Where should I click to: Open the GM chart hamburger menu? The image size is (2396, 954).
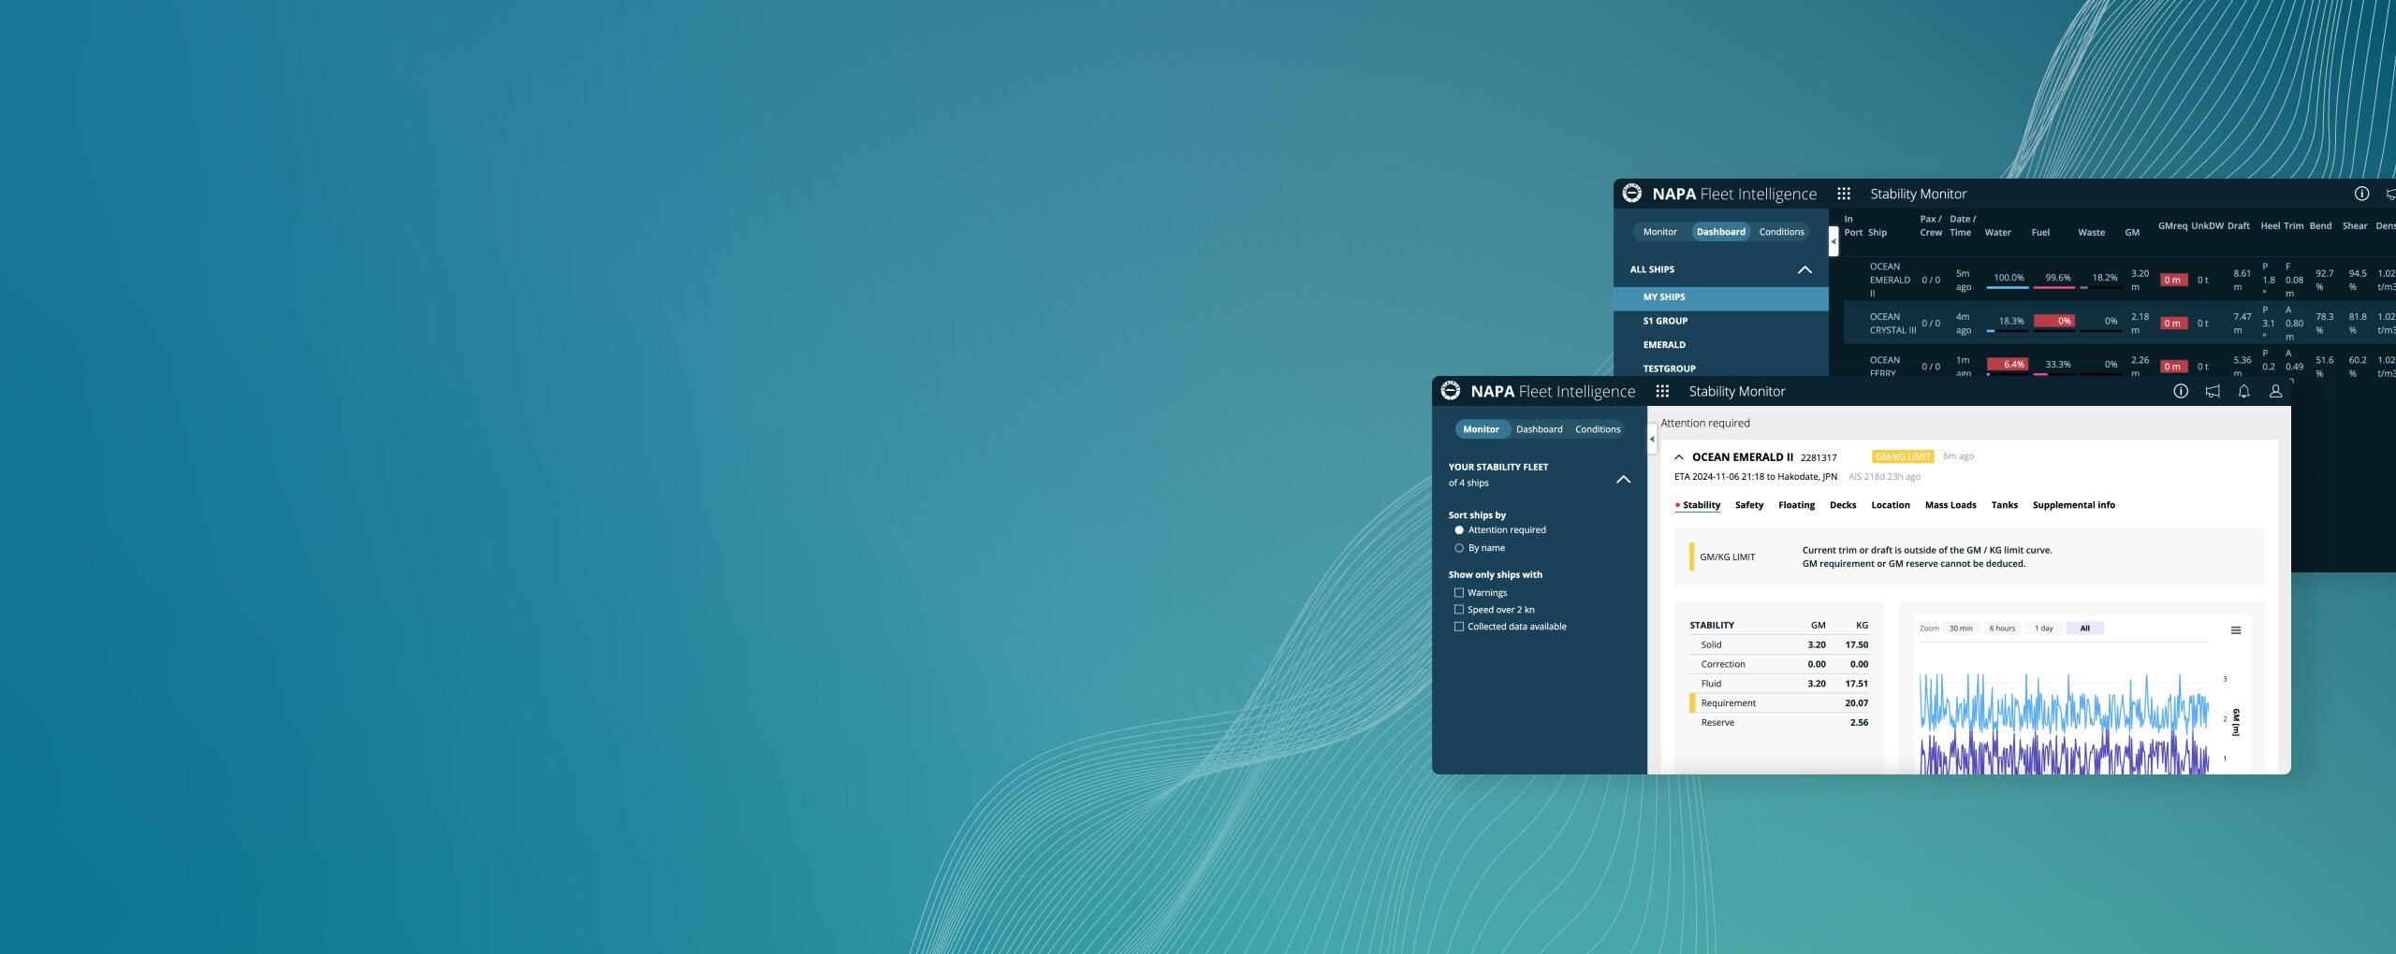coord(2235,630)
